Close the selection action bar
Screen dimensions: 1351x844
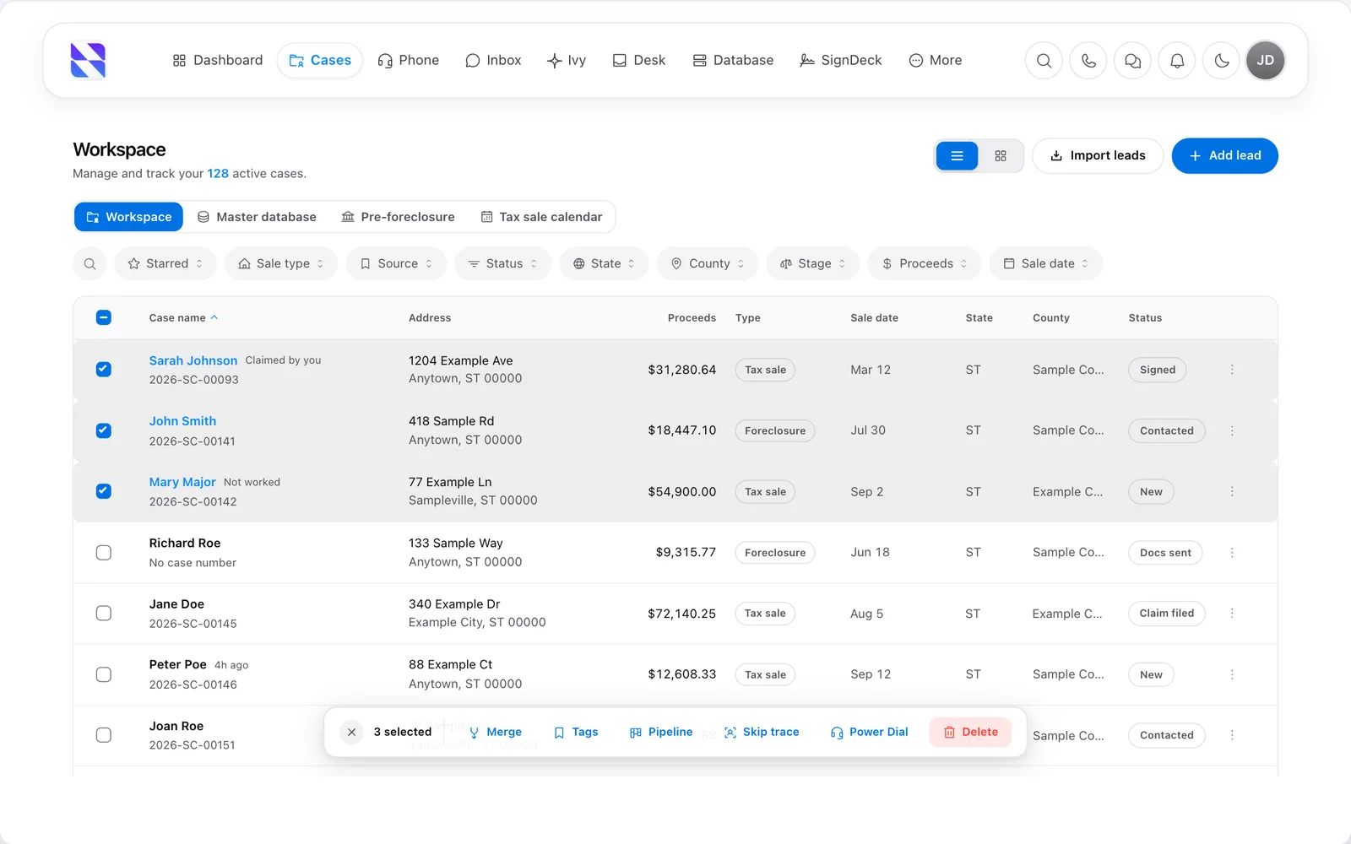351,732
